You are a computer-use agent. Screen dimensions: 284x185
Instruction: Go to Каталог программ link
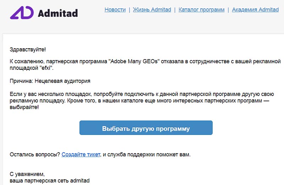[x=201, y=10]
